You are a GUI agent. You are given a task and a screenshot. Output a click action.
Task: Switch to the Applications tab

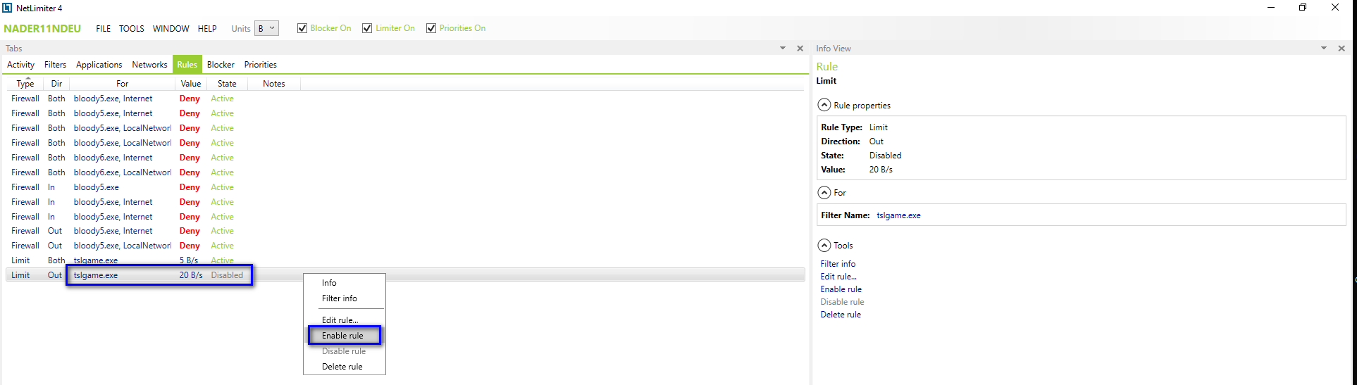99,65
